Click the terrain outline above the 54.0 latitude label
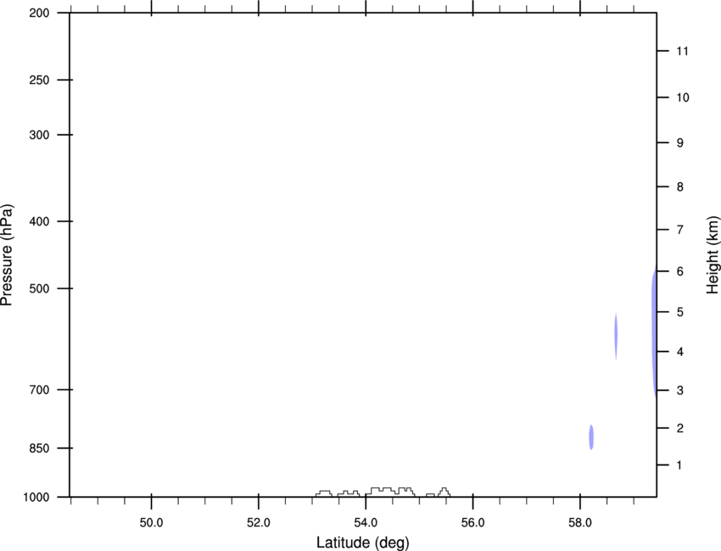This screenshot has width=721, height=551. point(390,492)
